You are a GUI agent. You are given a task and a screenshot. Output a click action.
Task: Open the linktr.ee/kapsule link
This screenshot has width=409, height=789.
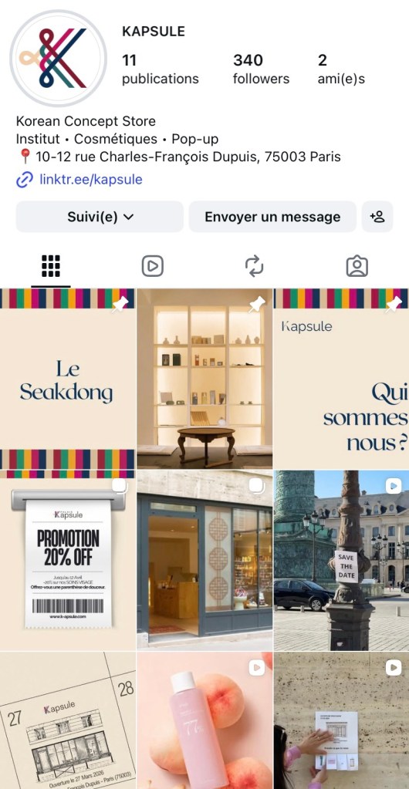[90, 180]
